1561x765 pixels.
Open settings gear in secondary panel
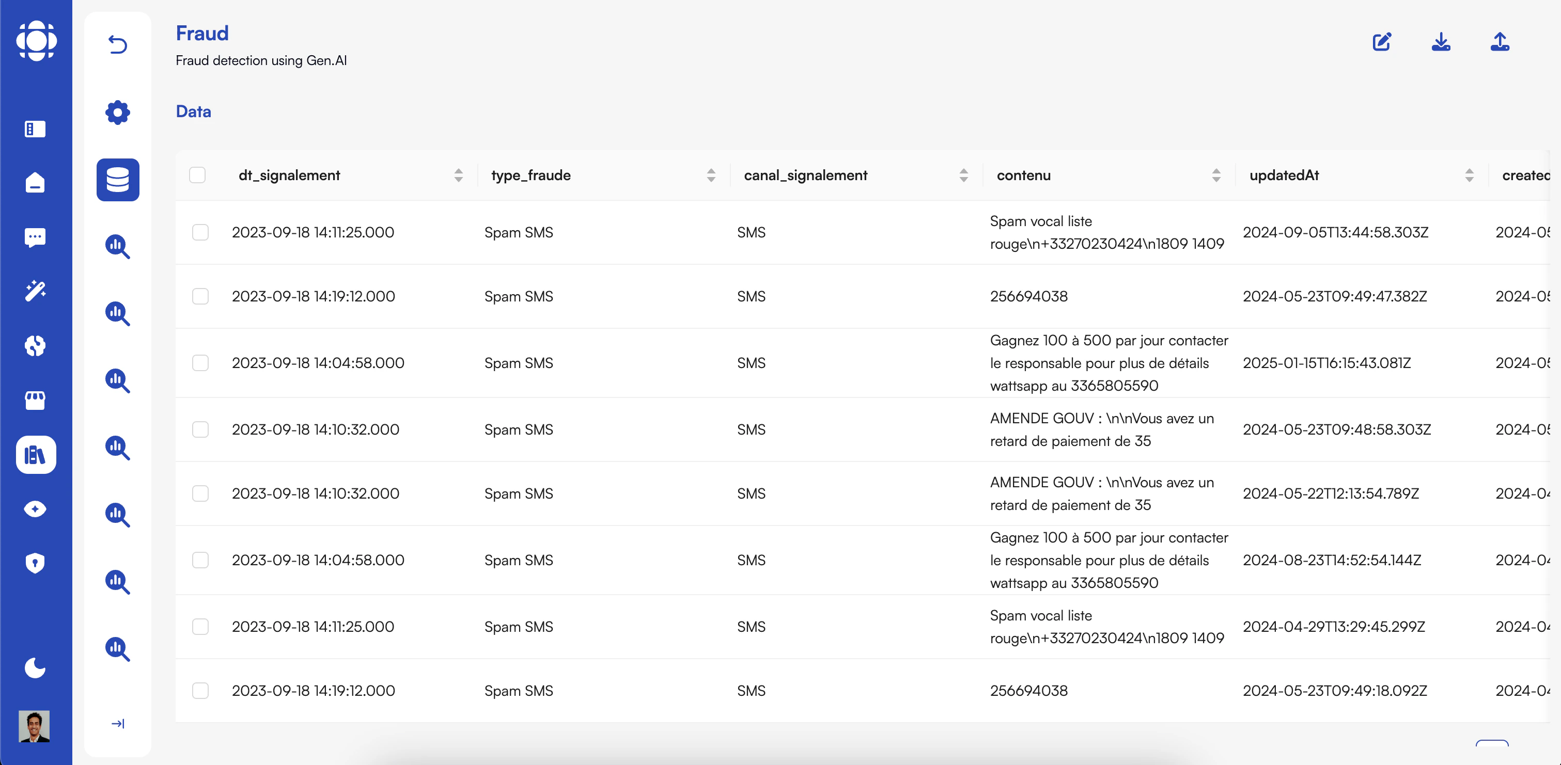point(118,112)
